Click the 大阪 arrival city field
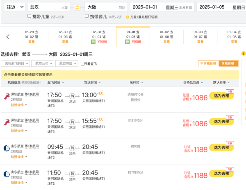Viewport: 246px width, 190px height. 106,7
